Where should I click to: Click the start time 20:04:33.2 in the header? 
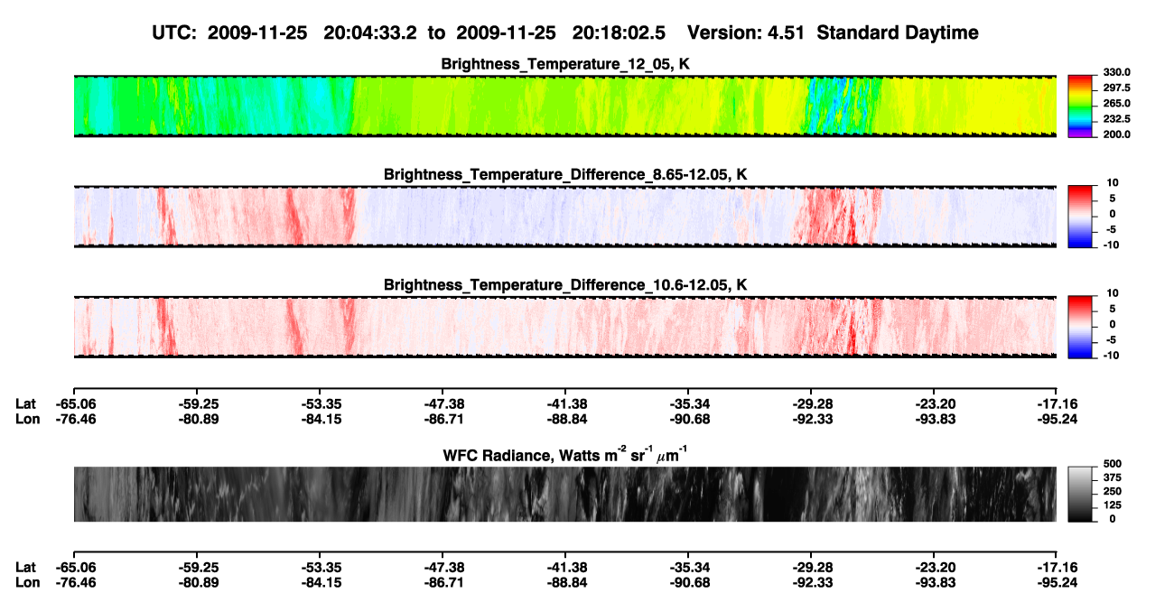pos(371,32)
